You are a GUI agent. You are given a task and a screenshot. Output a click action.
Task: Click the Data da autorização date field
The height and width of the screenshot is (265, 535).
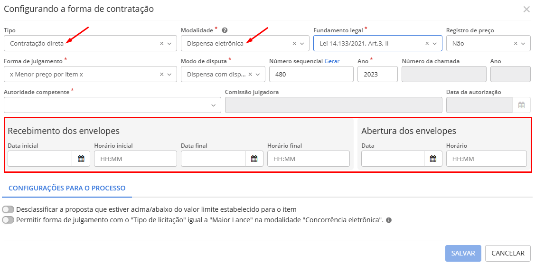(479, 105)
